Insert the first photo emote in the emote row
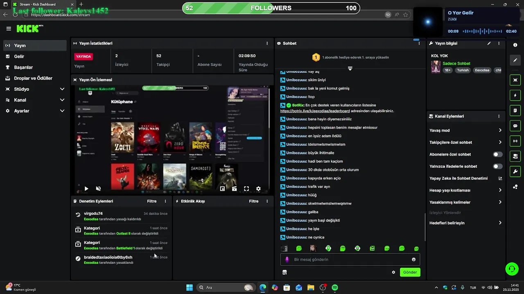This screenshot has width=524, height=294. [x=284, y=248]
